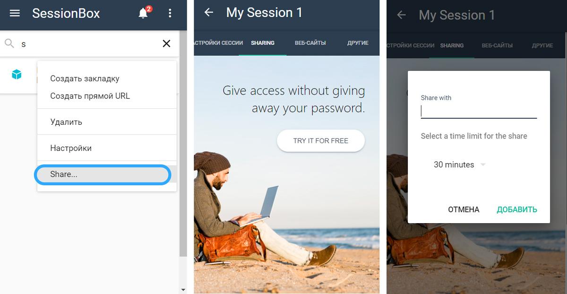This screenshot has width=567, height=294.
Task: Open notifications bell with badge
Action: pos(145,13)
